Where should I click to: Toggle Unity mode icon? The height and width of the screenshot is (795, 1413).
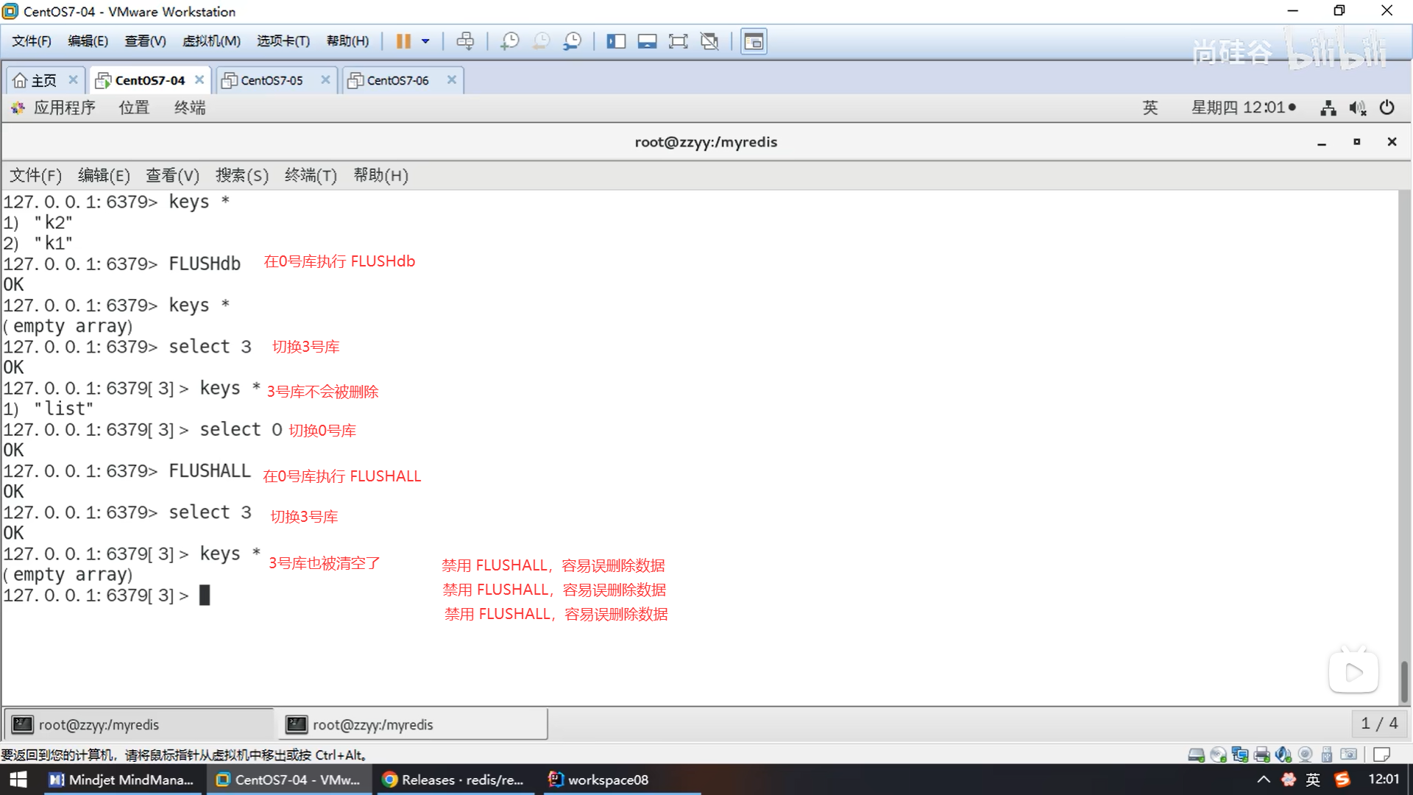(709, 41)
